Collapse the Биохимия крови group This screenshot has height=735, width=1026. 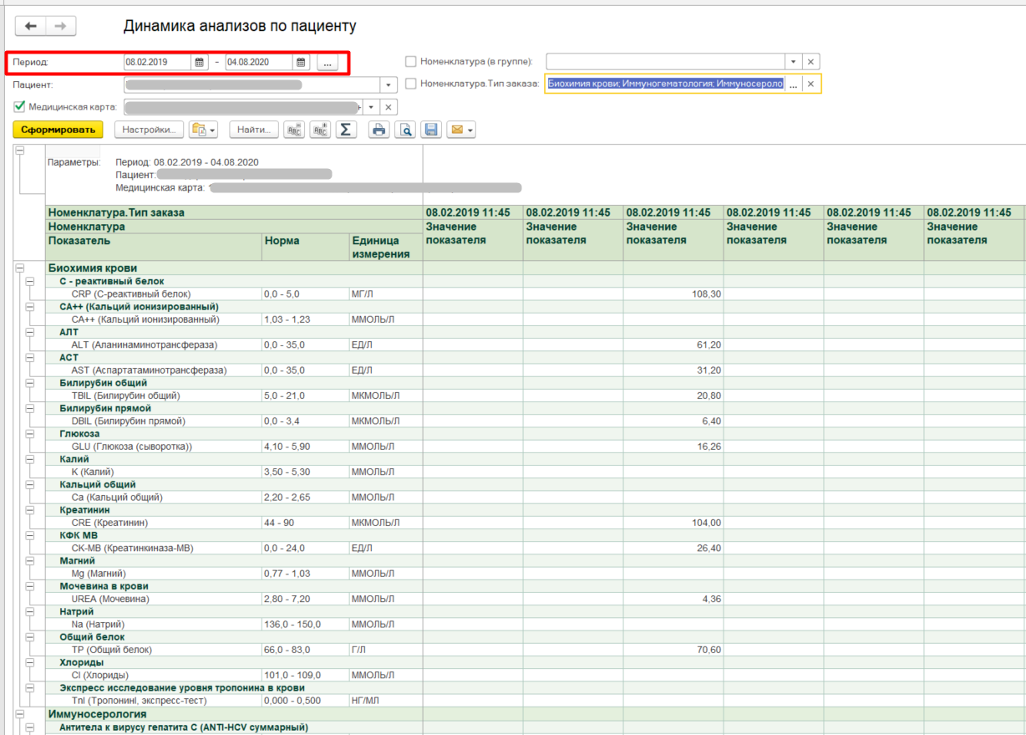(x=19, y=268)
